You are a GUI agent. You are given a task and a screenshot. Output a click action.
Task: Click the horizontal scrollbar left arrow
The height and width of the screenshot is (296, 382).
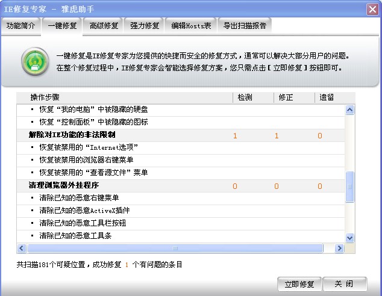[22, 248]
